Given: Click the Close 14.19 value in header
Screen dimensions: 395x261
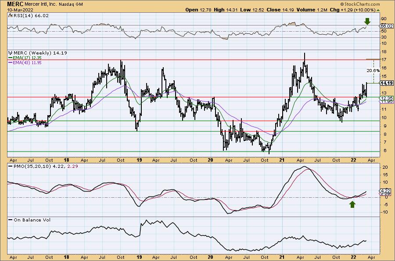Looking at the screenshot, I should click(280, 10).
